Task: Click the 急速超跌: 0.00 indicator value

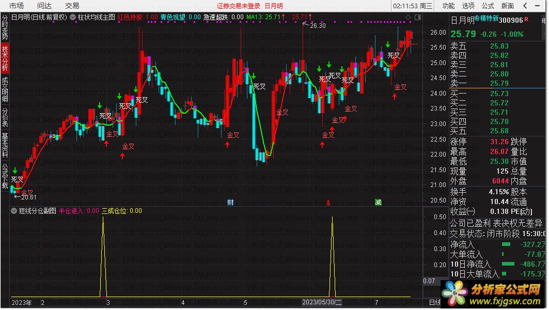Action: pyautogui.click(x=224, y=17)
